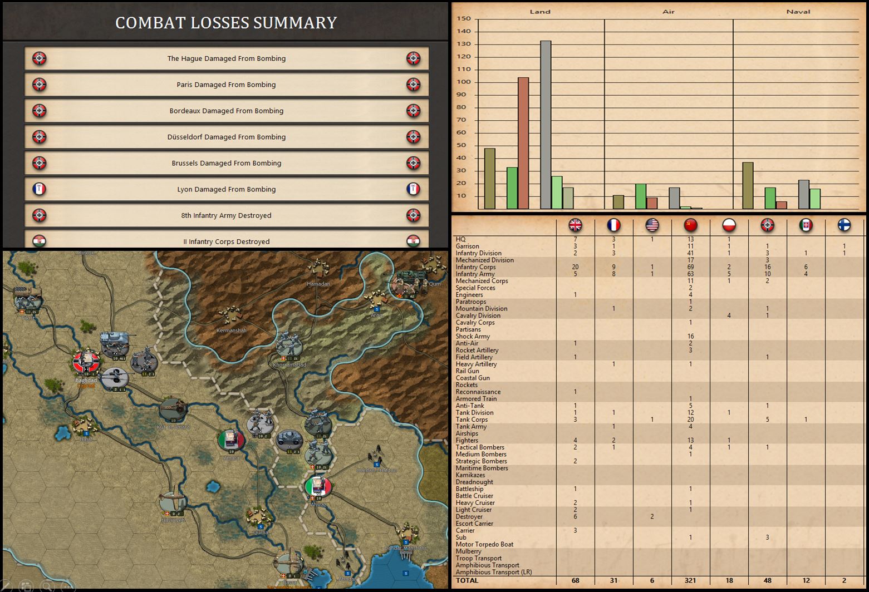Select the Poland flag column header
The image size is (869, 592).
point(729,225)
